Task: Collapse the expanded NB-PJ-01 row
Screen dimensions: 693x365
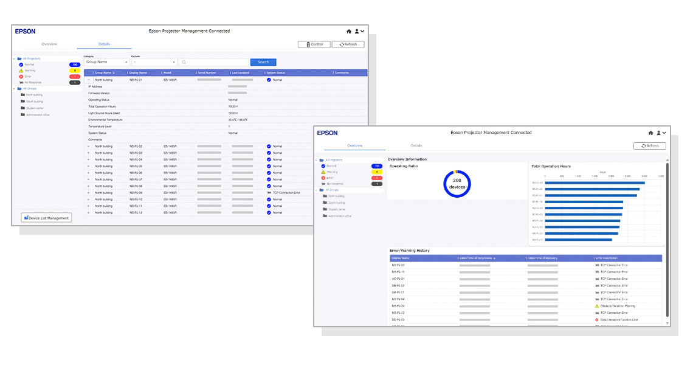Action: pos(88,80)
